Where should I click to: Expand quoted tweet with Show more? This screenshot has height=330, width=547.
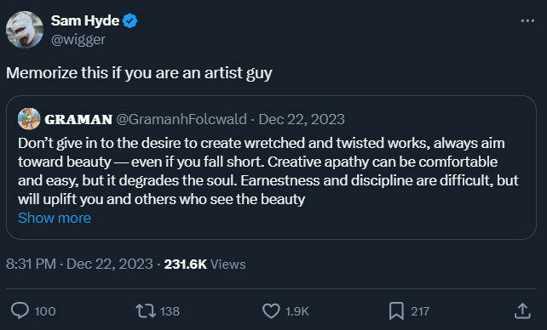[55, 218]
